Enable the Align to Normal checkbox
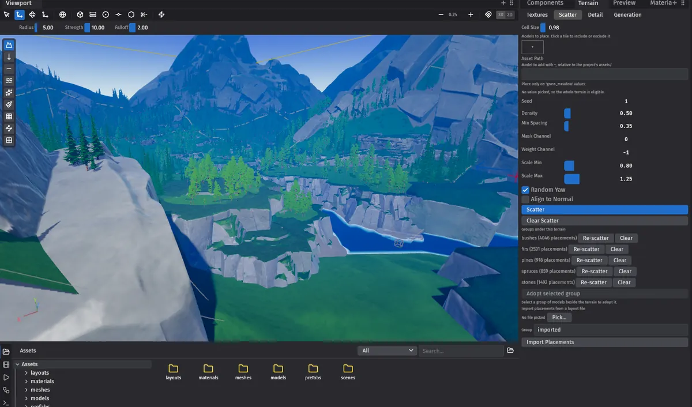The width and height of the screenshot is (692, 407). pos(525,199)
